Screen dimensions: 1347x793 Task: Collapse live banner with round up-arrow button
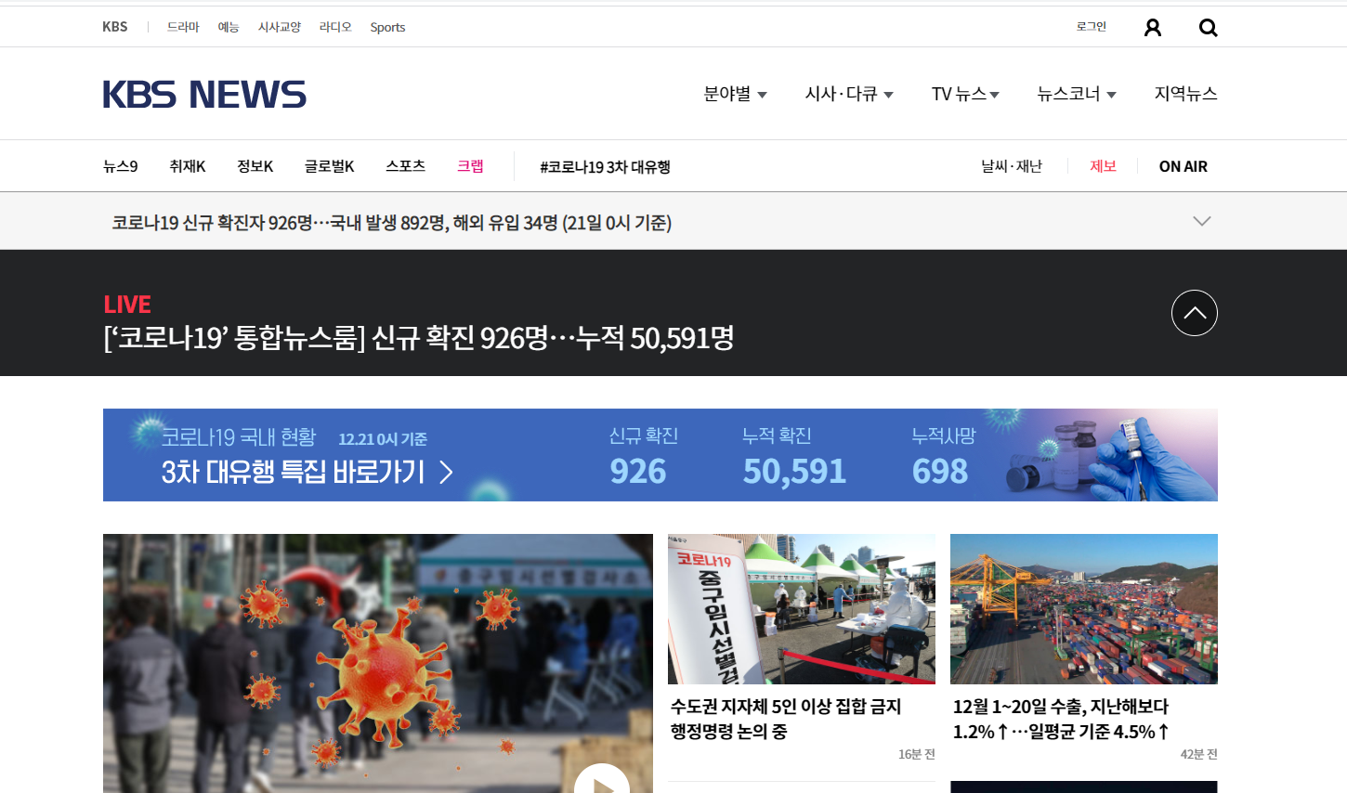tap(1195, 313)
